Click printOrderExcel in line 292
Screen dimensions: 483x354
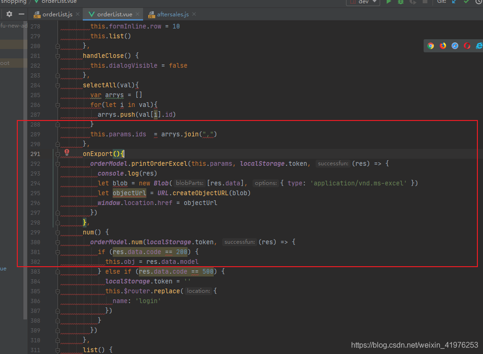159,163
